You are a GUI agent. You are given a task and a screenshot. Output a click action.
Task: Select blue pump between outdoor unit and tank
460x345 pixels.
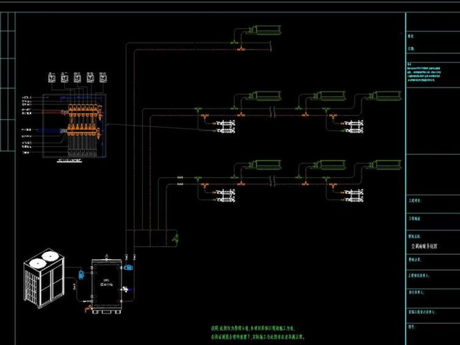pyautogui.click(x=81, y=275)
